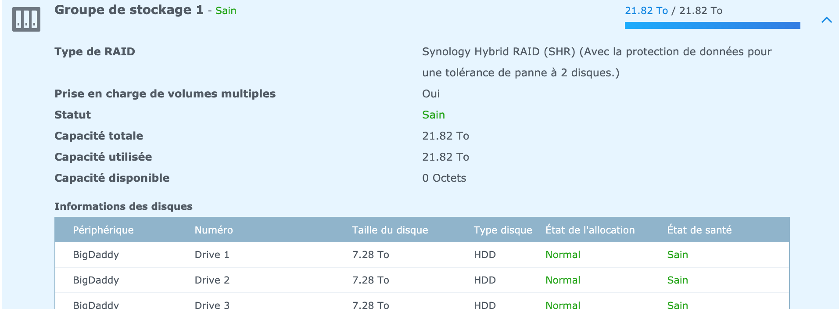The image size is (839, 309).
Task: Sort by Numéro column header
Action: pyautogui.click(x=214, y=230)
